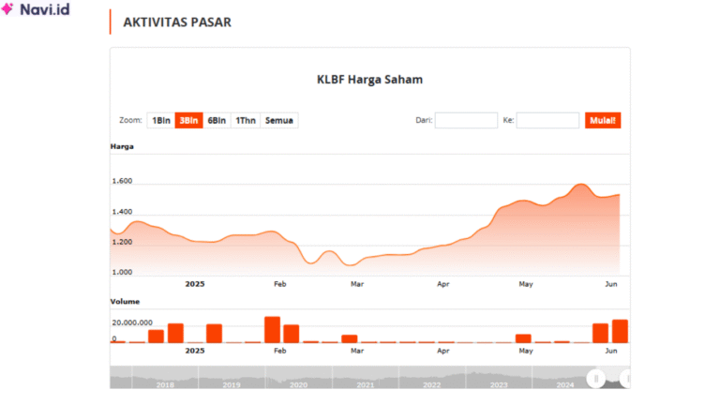
Task: Click the Apr label on price chart axis
Action: [443, 284]
